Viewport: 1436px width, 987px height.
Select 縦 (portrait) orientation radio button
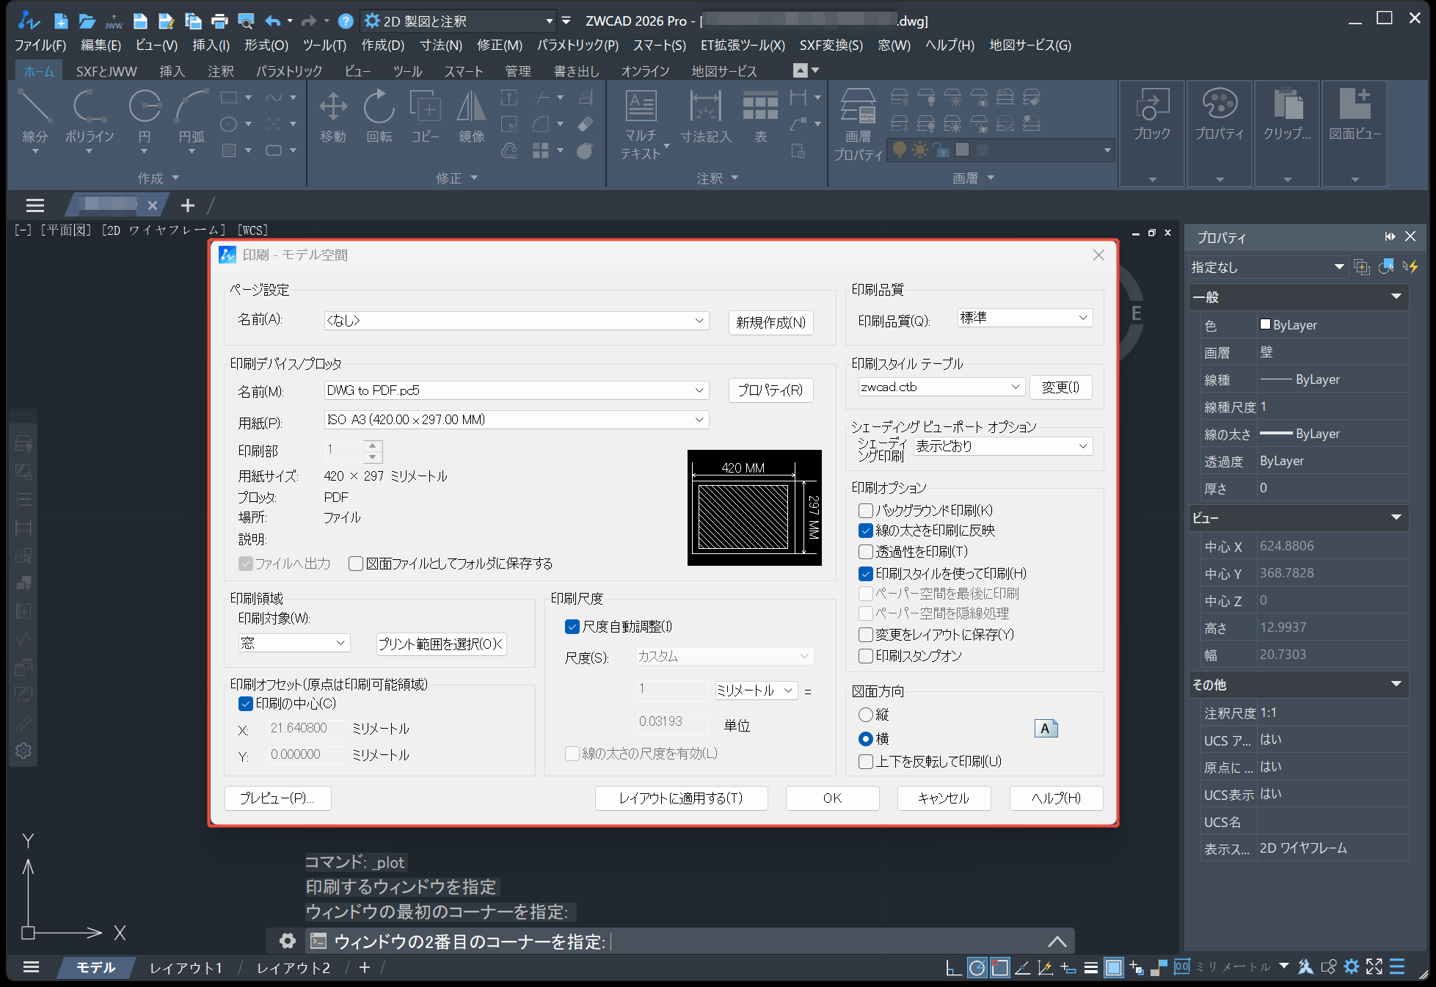[x=865, y=715]
